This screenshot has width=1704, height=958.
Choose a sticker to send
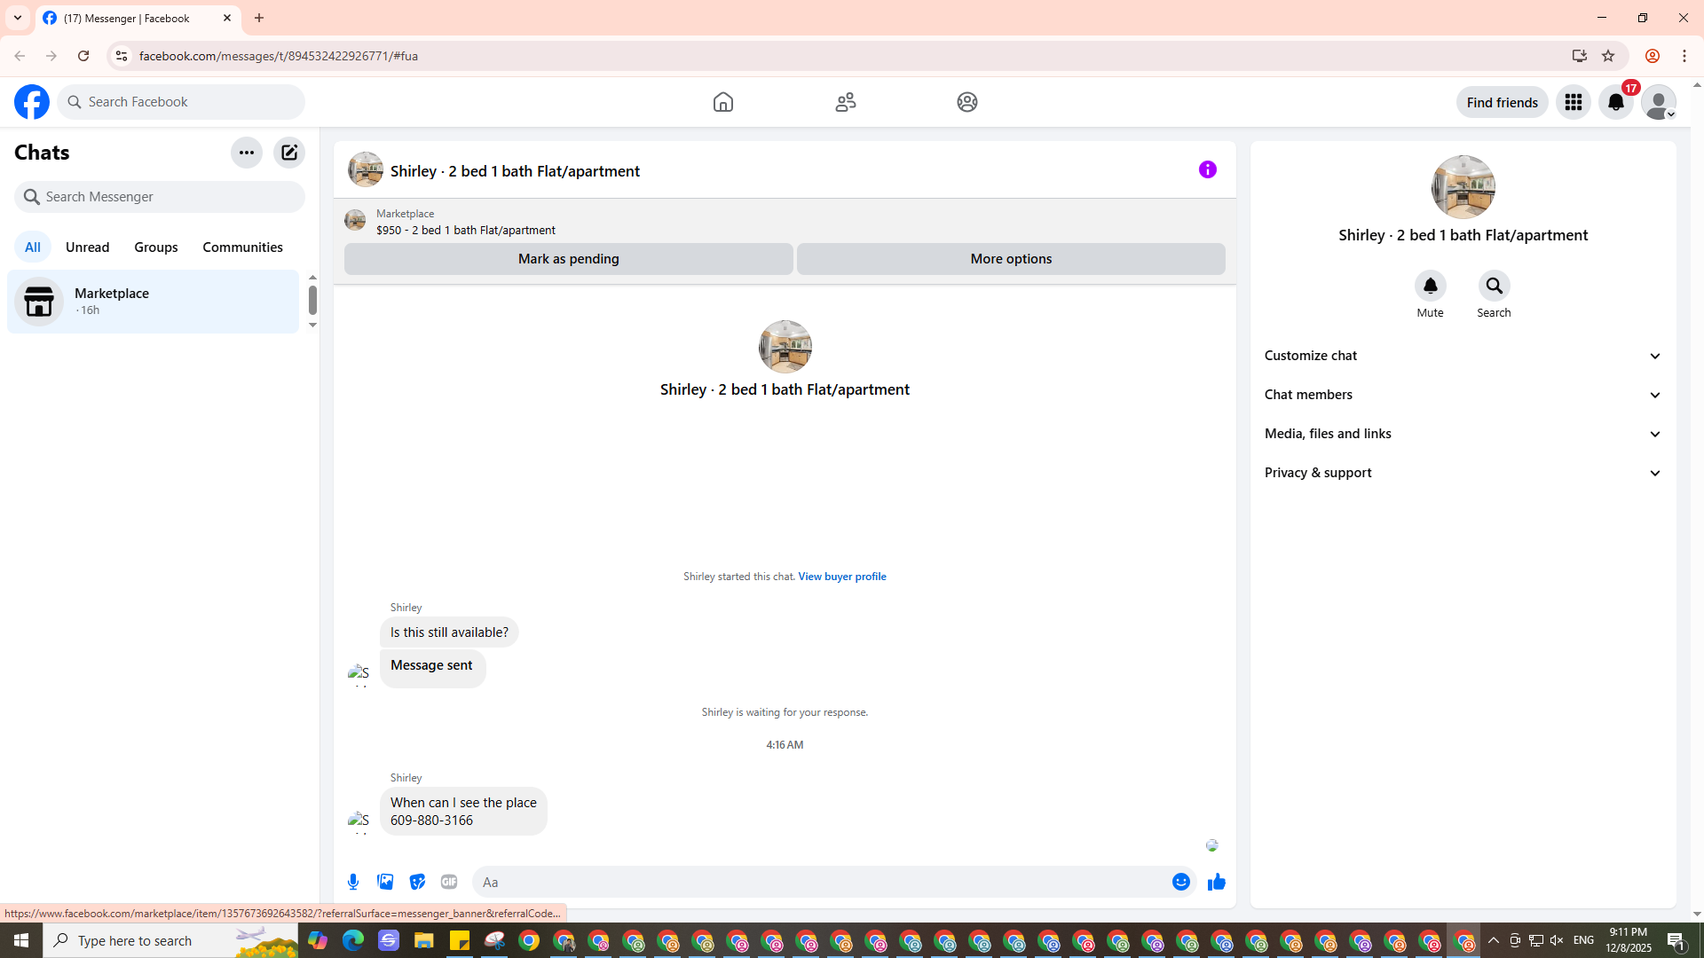click(417, 882)
